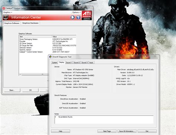
Task: Open the Input tab
Action: coord(91,63)
